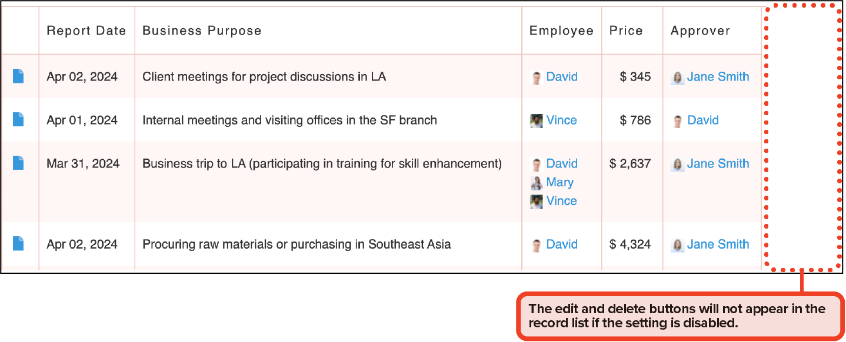Click the Business Purpose column header
The image size is (846, 342).
click(x=202, y=31)
